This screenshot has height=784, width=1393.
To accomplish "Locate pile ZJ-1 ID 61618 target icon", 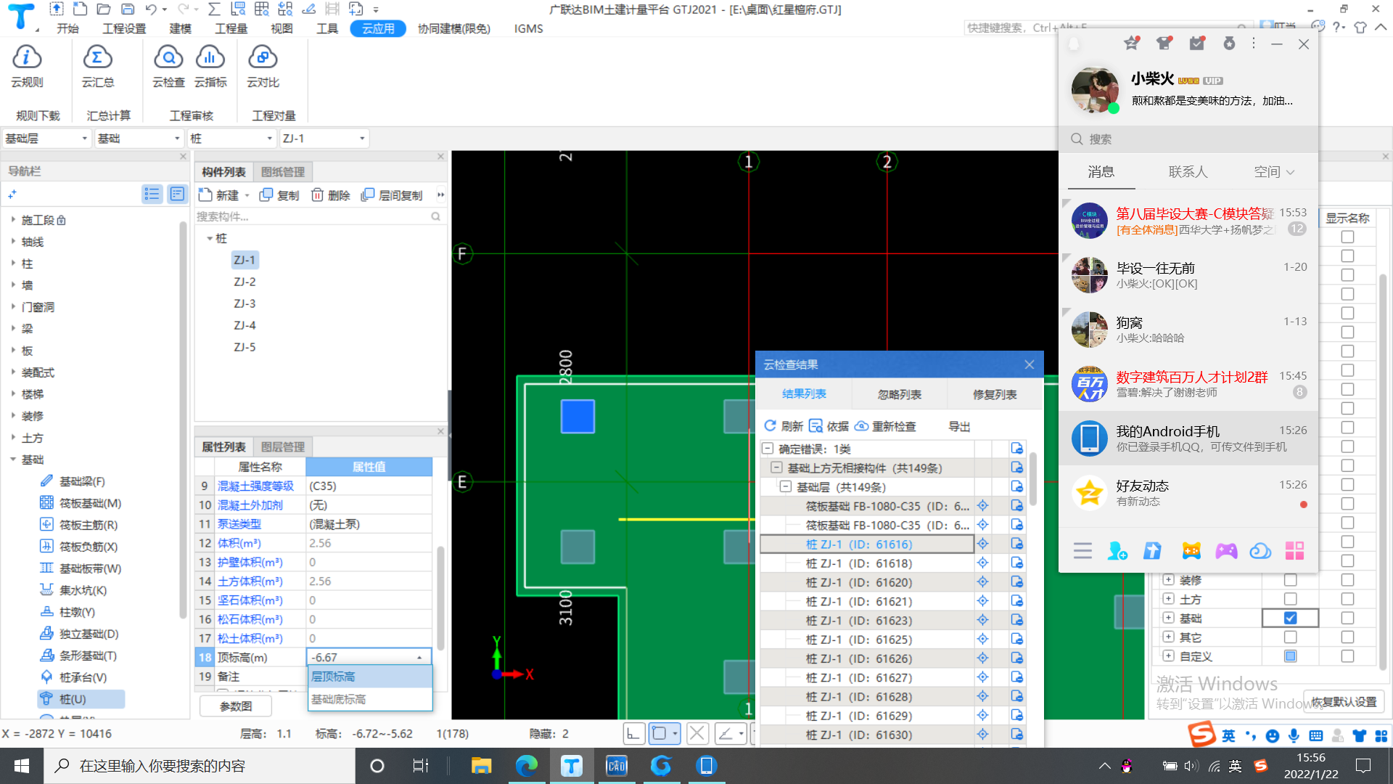I will coord(982,563).
